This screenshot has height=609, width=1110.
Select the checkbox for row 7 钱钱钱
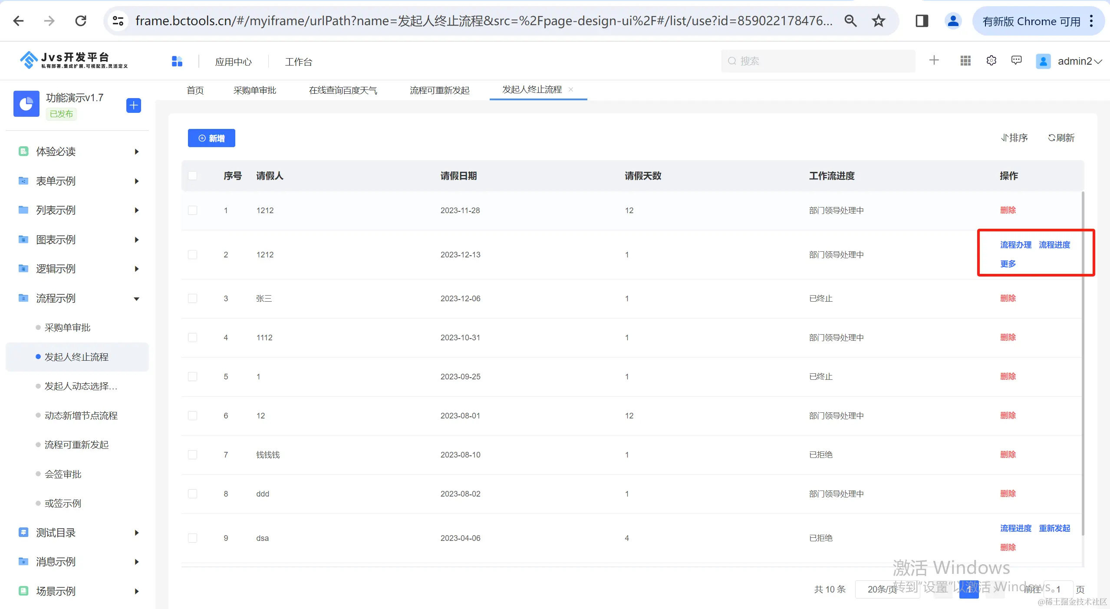(x=193, y=455)
